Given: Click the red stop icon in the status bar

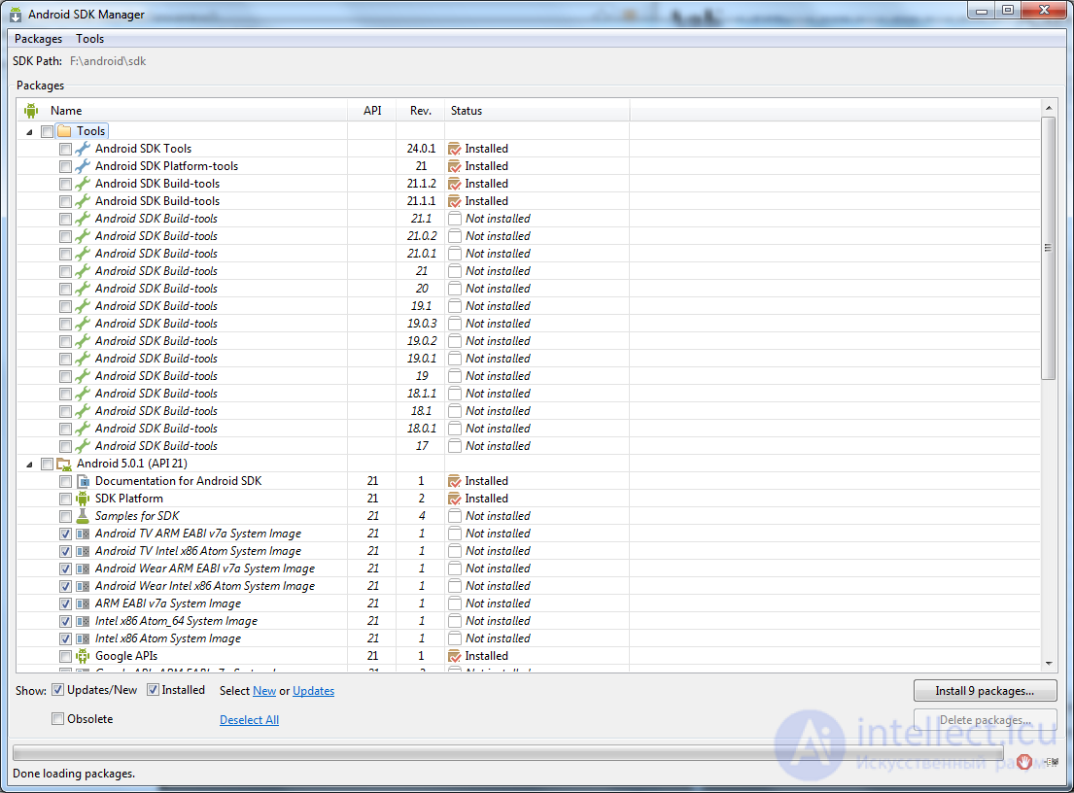Looking at the screenshot, I should click(1024, 762).
